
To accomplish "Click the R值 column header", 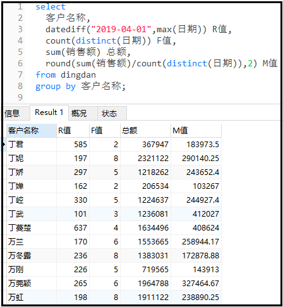I will (73, 131).
